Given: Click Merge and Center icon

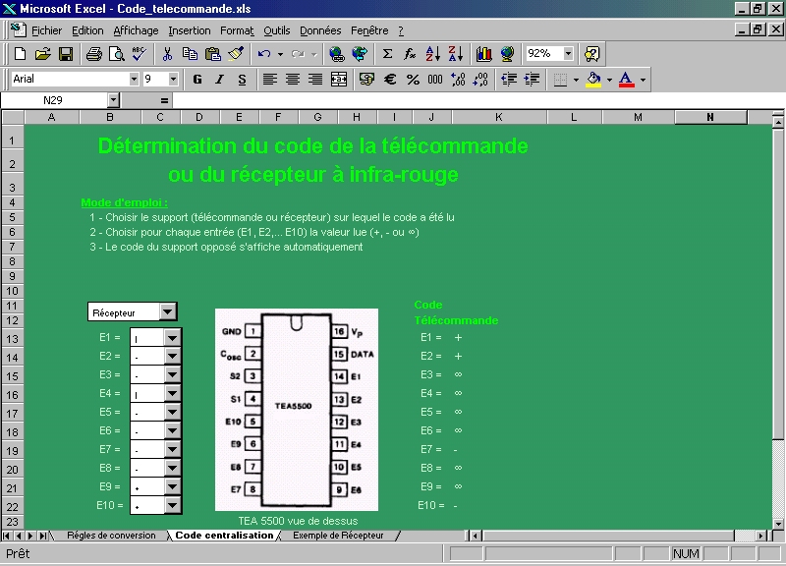Looking at the screenshot, I should click(339, 80).
